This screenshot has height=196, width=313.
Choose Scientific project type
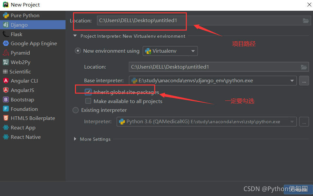point(33,72)
